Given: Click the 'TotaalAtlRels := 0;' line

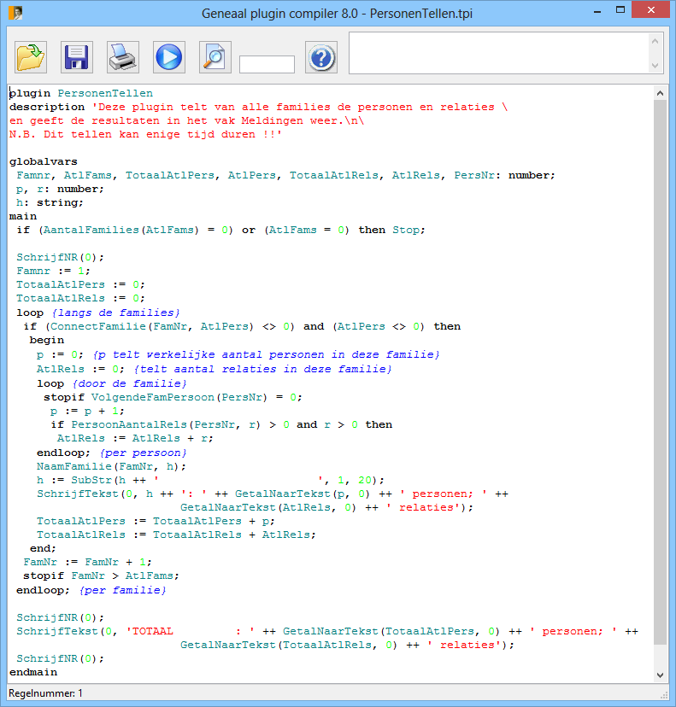Looking at the screenshot, I should (80, 299).
